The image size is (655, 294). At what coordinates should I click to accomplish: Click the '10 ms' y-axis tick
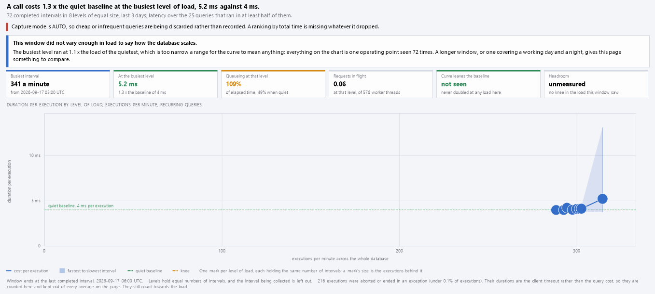point(35,155)
